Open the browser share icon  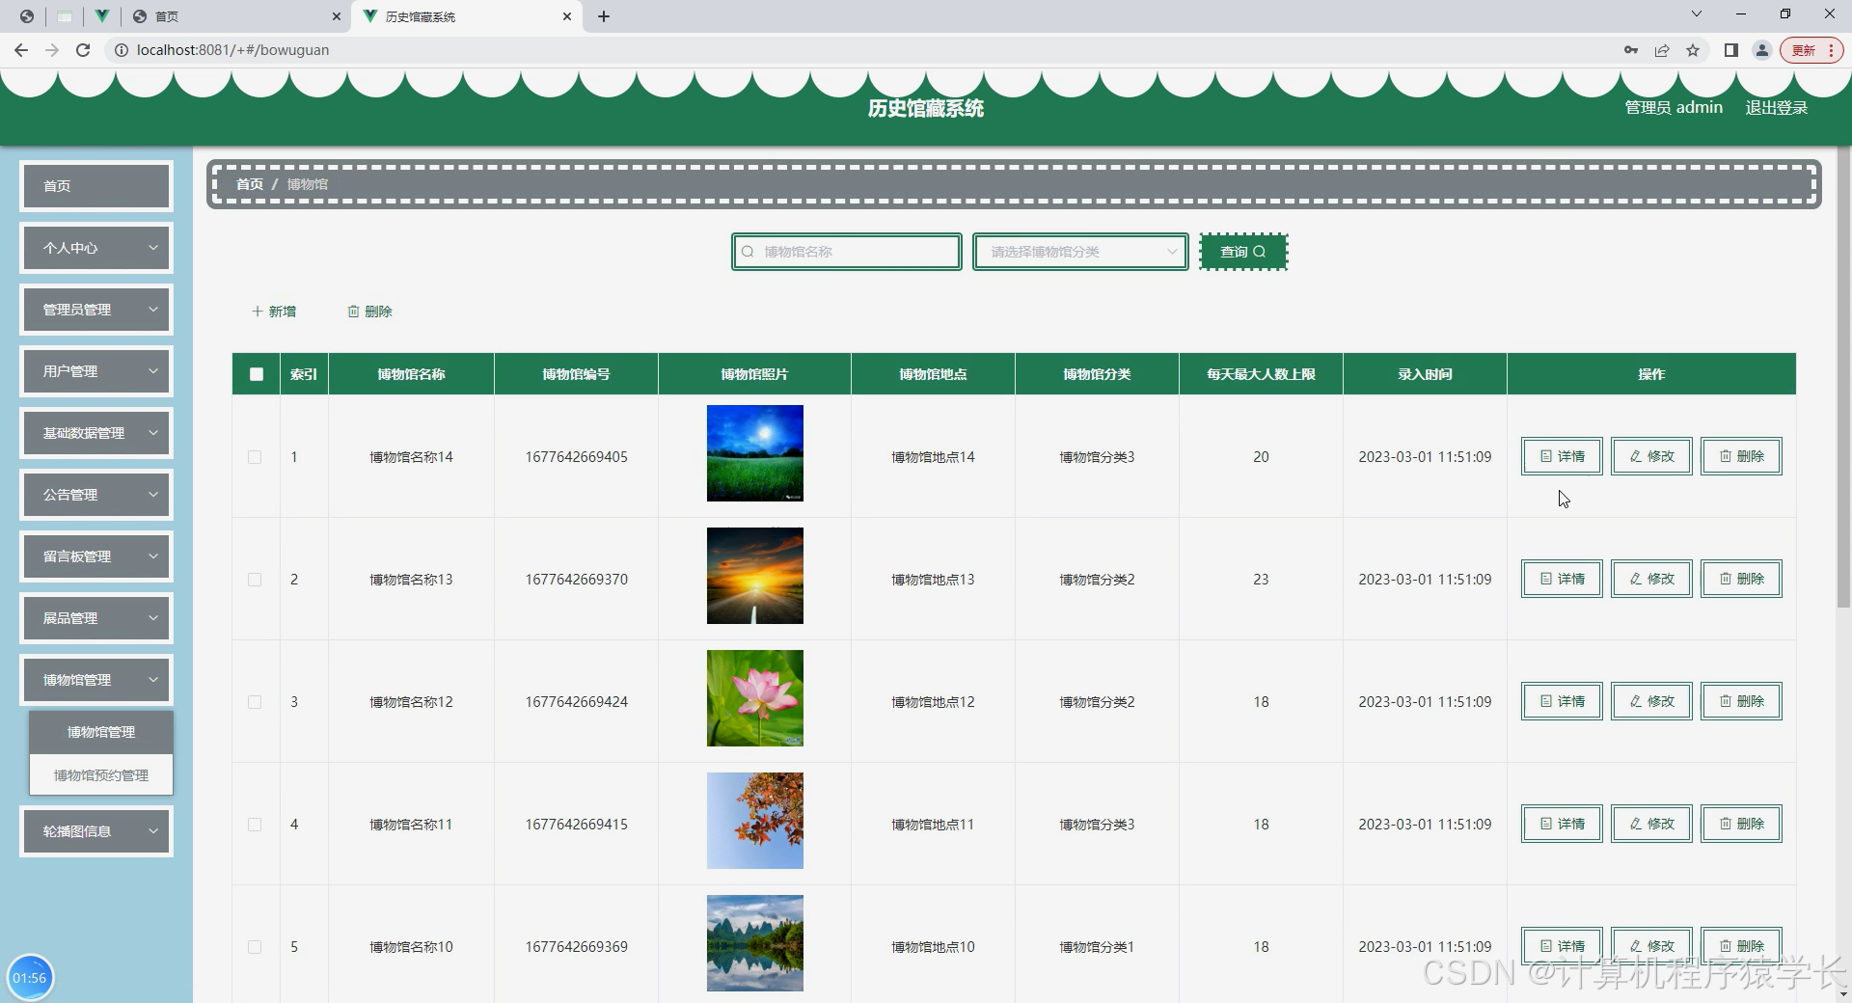(1662, 50)
